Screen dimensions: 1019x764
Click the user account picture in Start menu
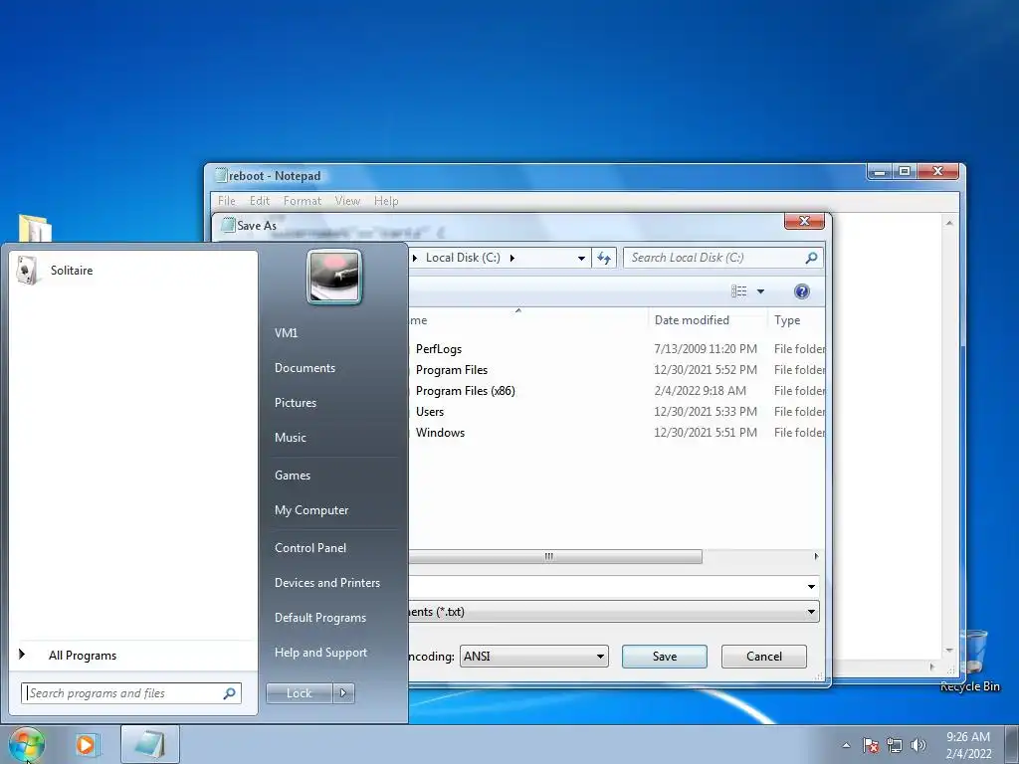pyautogui.click(x=334, y=277)
